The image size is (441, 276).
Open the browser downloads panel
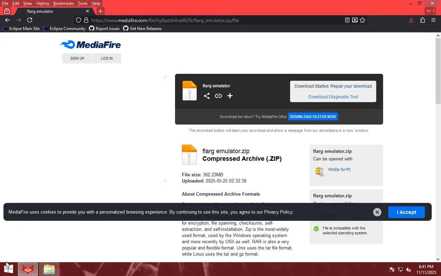click(x=411, y=20)
